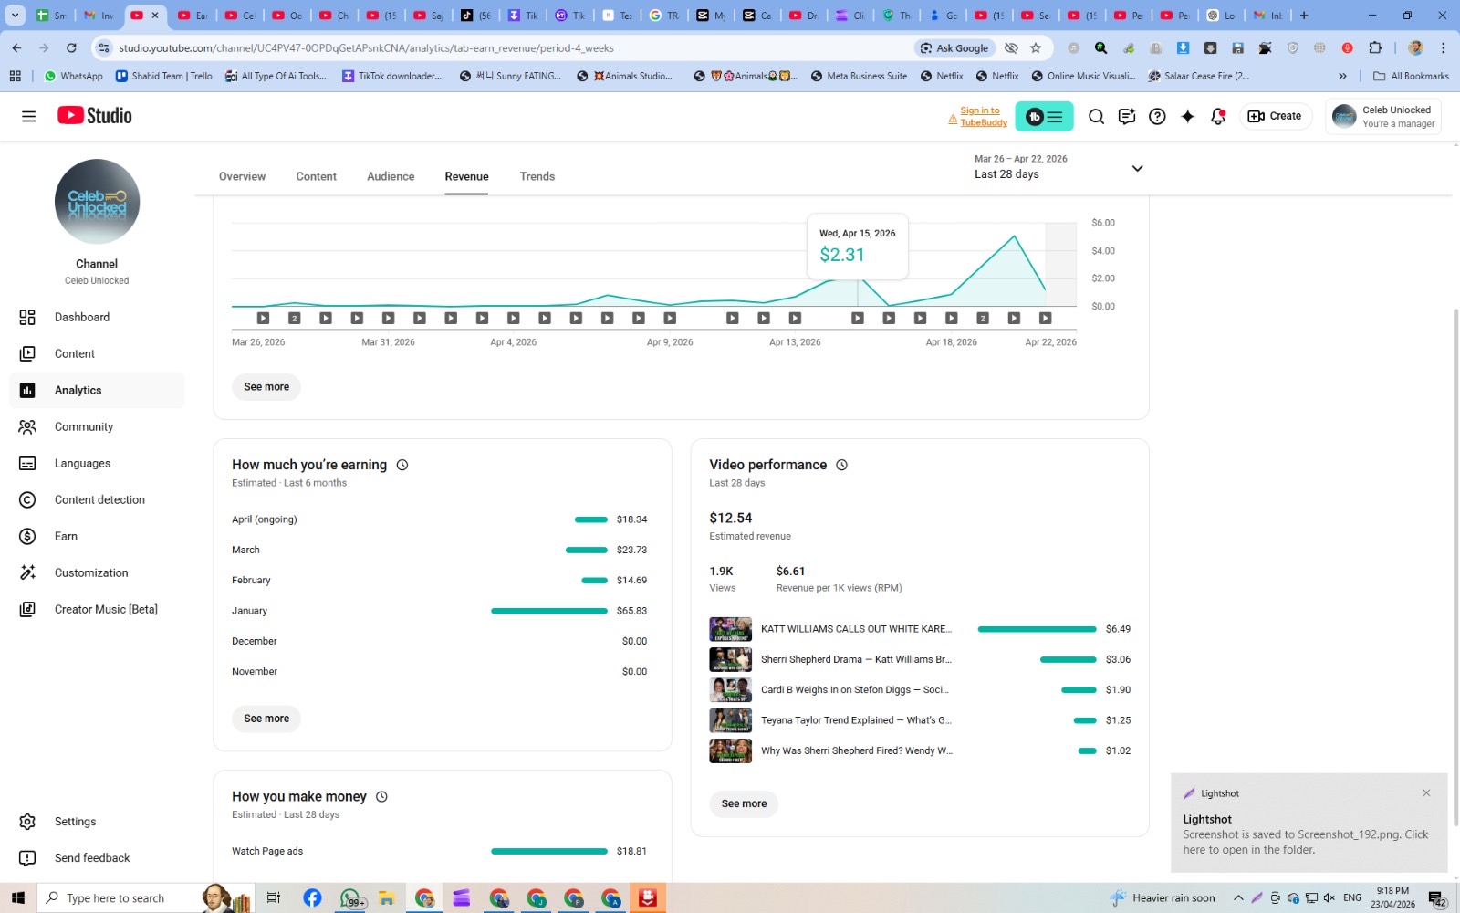Open Cardi B Weighs In video row
Viewport: 1460px width, 913px height.
920,690
